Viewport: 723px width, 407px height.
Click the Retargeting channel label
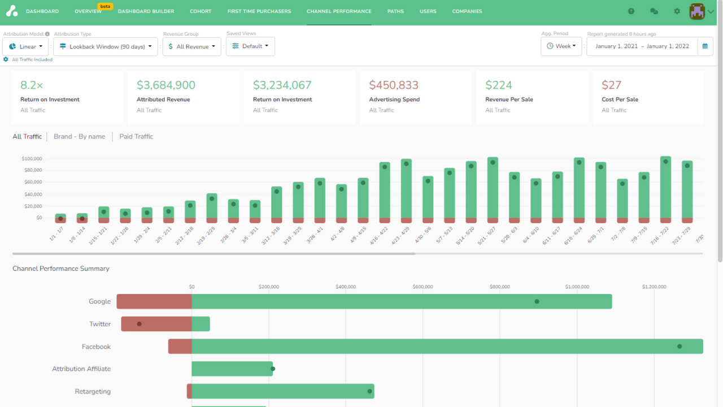[x=93, y=391]
